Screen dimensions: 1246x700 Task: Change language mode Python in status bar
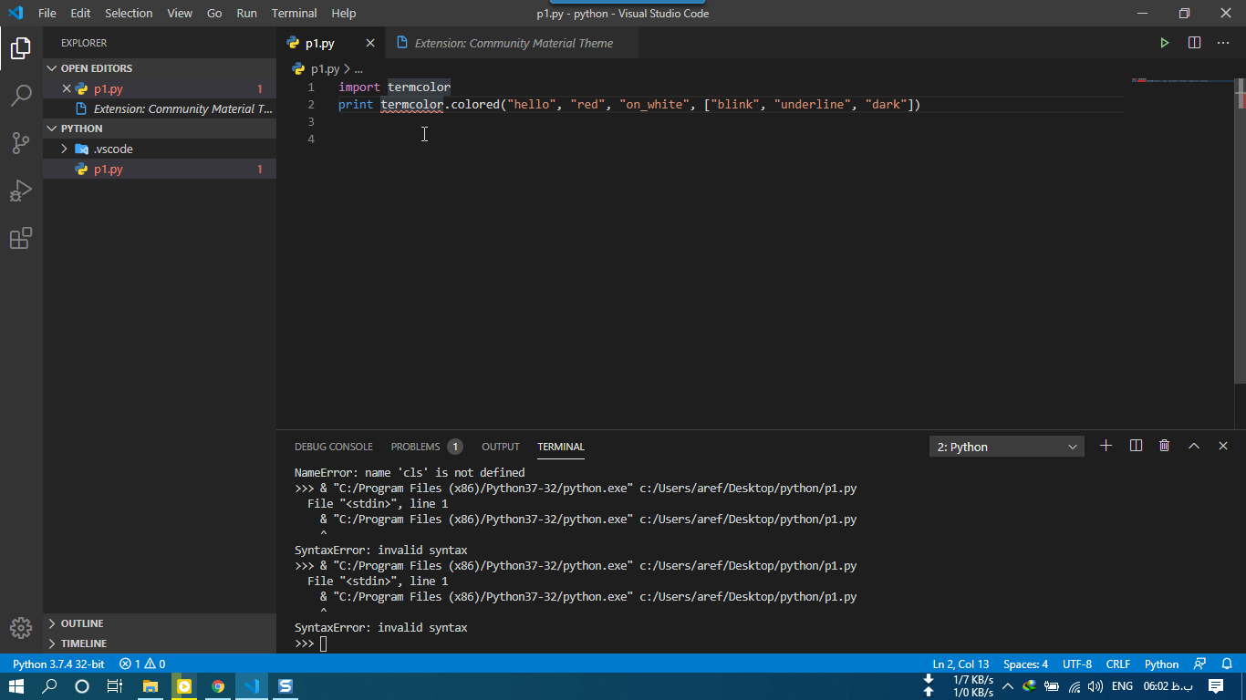(x=1162, y=664)
